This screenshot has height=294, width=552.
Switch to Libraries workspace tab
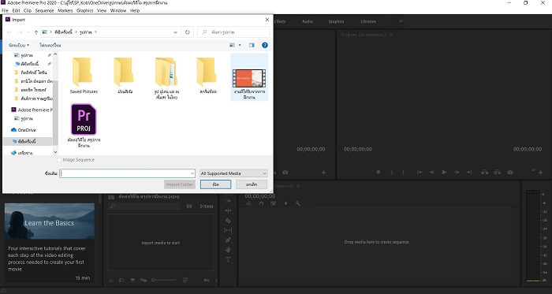[x=368, y=21]
